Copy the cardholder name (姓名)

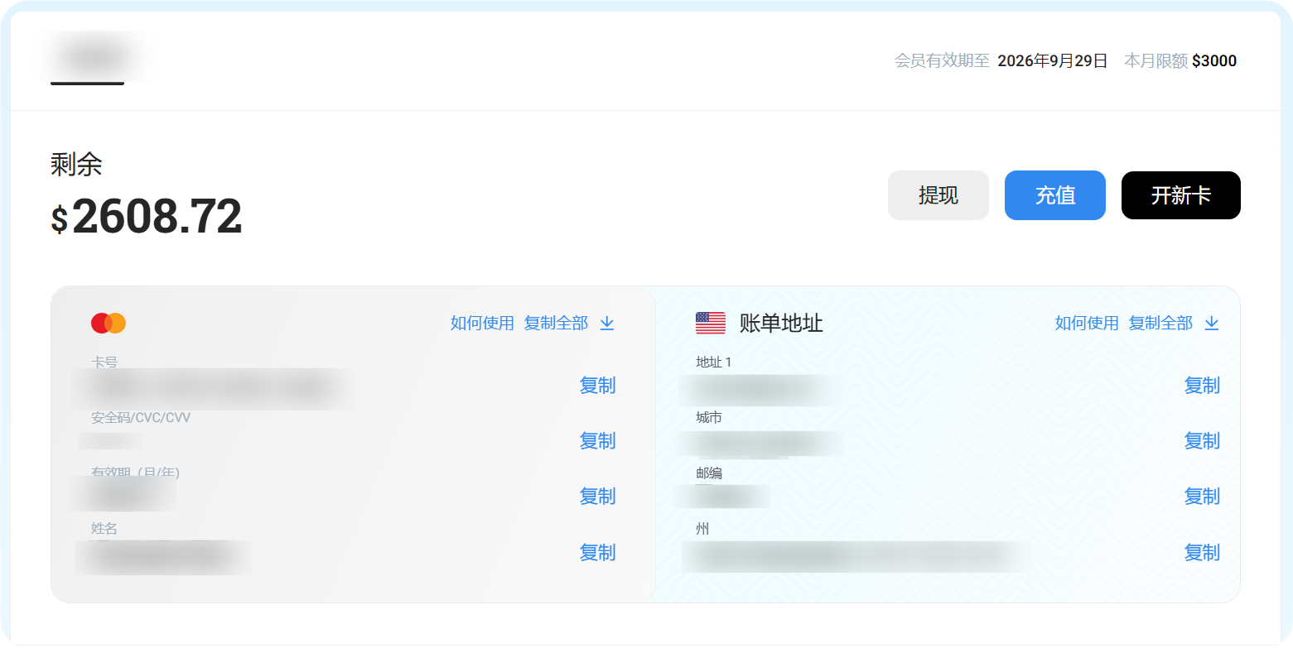[597, 553]
